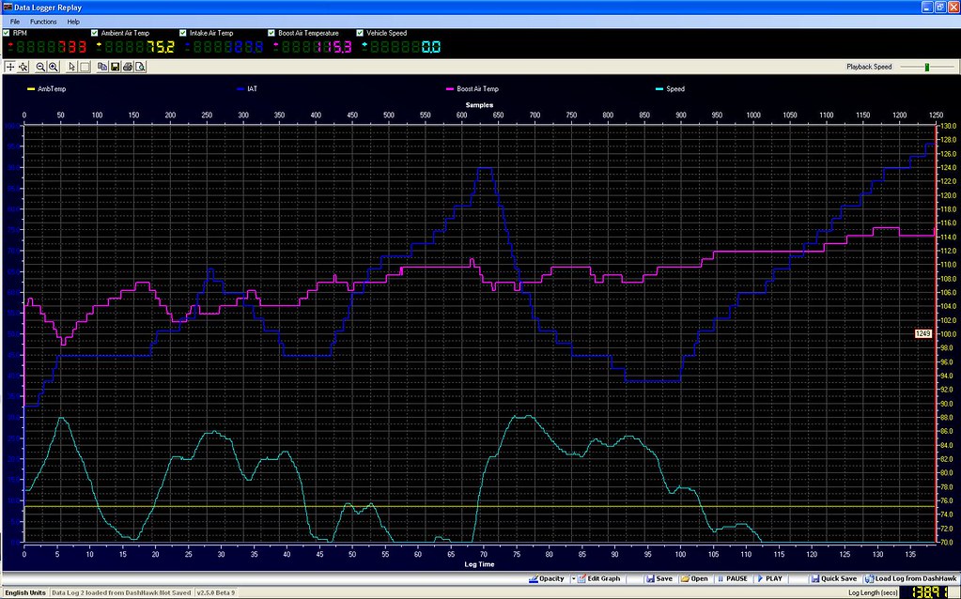Click the AmbTemp legend entry
The height and width of the screenshot is (599, 961).
point(47,89)
